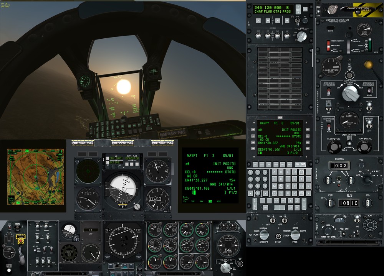Click the EGI button on the nav mode panel

[x=125, y=266]
